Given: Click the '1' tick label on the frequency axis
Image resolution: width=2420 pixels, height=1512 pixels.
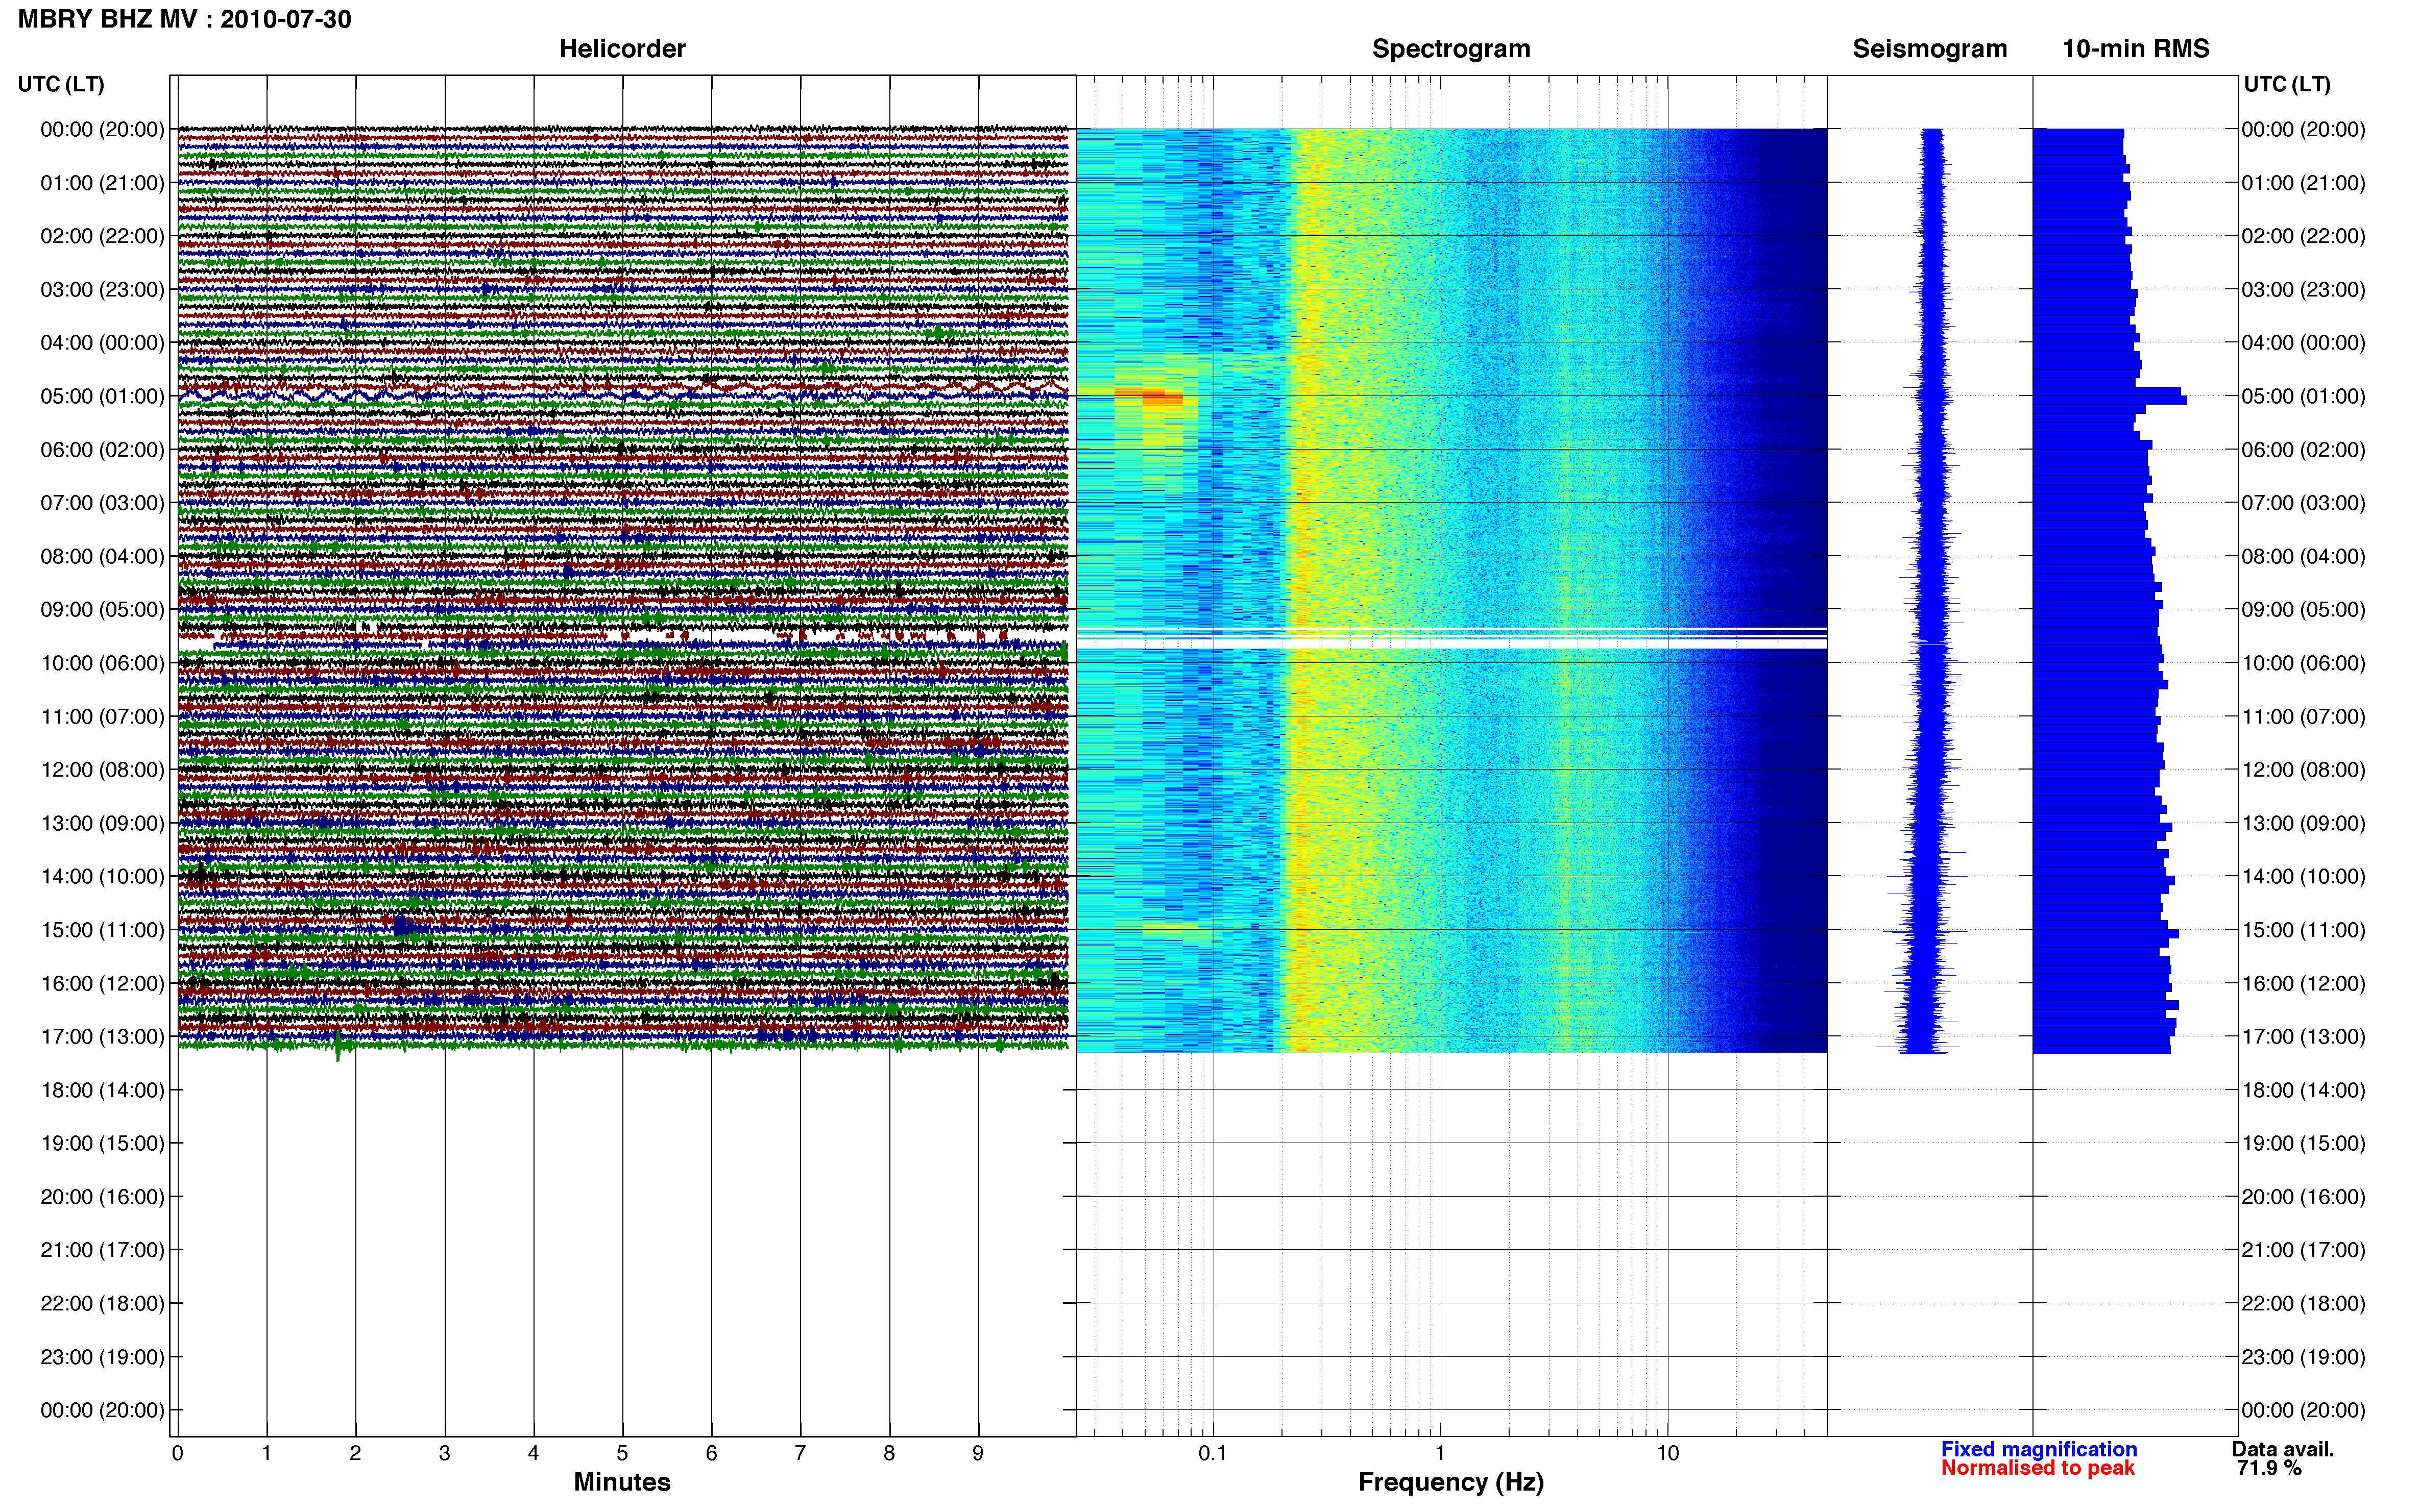Looking at the screenshot, I should coord(1440,1453).
